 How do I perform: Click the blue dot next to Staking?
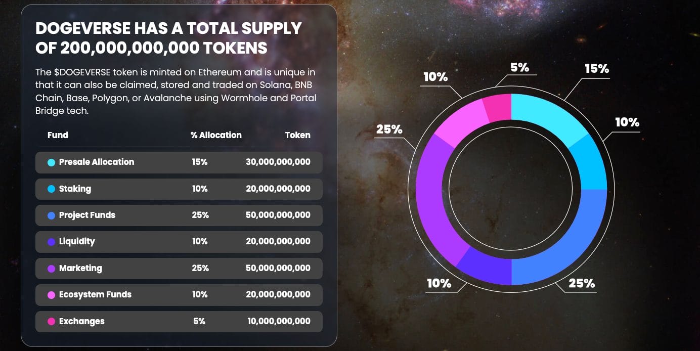click(51, 189)
